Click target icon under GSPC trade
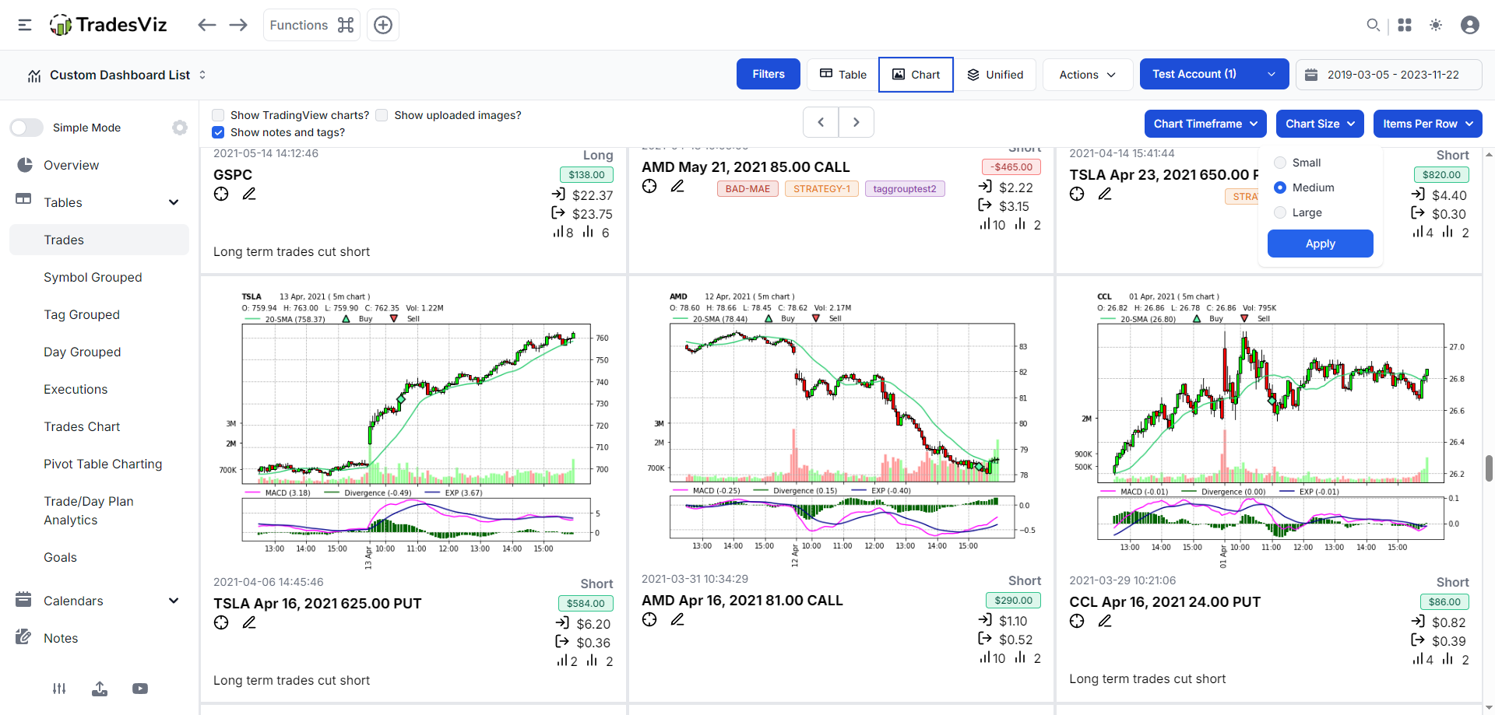Screen dimensions: 1495x715 tap(221, 194)
